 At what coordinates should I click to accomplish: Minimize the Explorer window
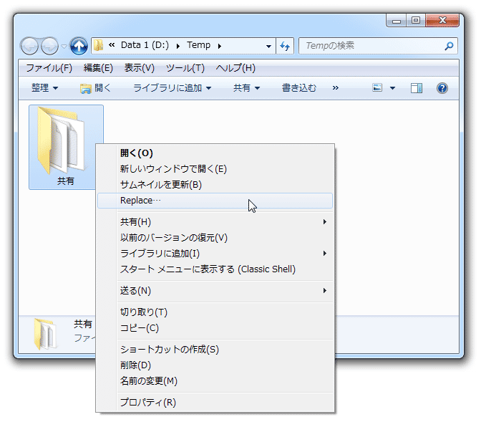coord(397,21)
